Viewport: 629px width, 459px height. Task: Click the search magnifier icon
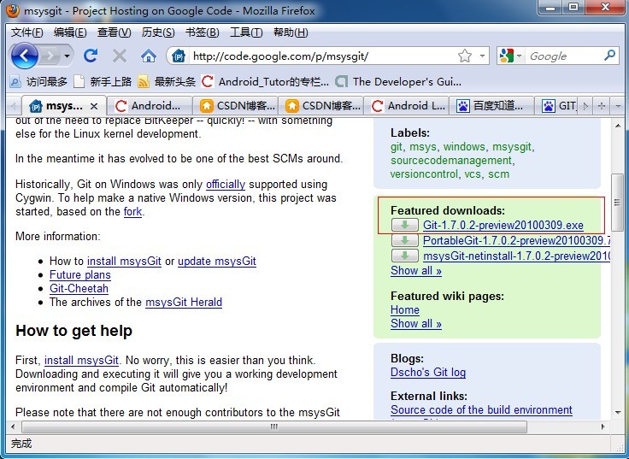(x=609, y=56)
